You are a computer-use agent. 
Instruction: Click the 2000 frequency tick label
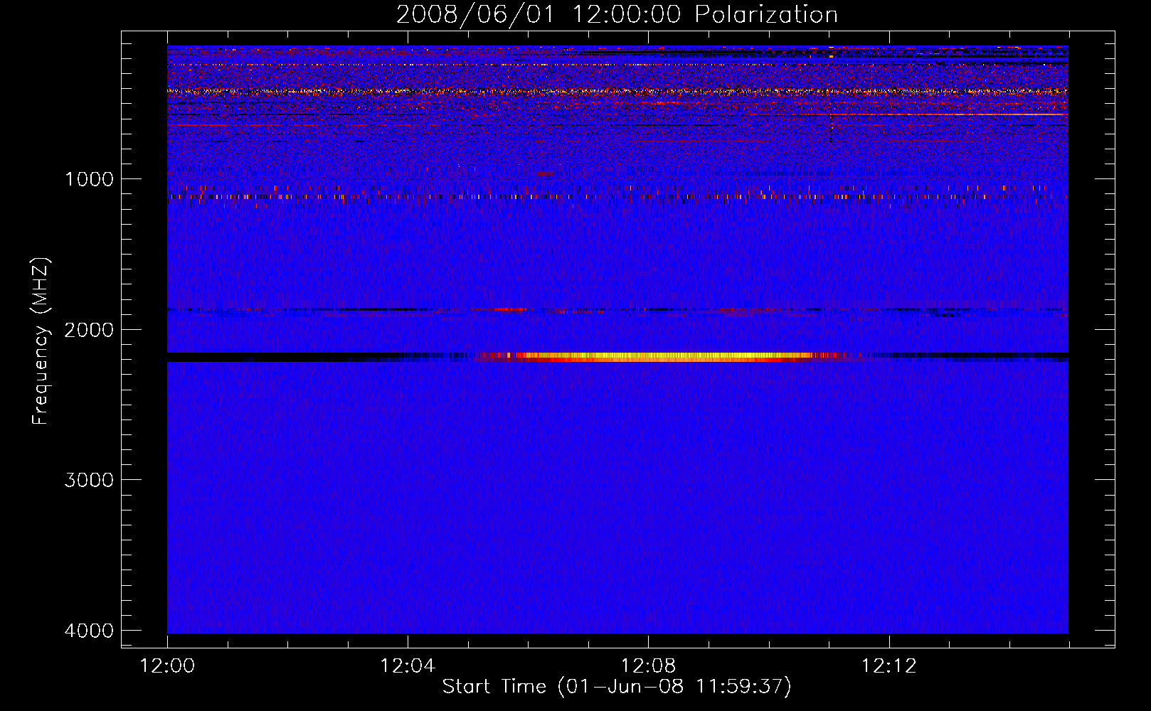89,330
